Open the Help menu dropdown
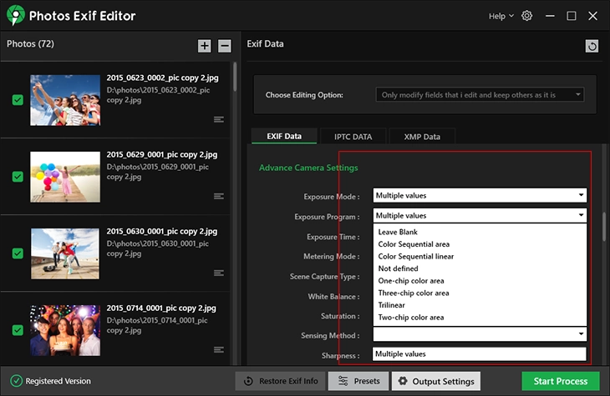Viewport: 610px width, 396px height. pyautogui.click(x=501, y=16)
